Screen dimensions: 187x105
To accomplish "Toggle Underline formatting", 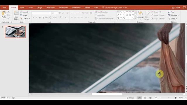I will point(40,17).
